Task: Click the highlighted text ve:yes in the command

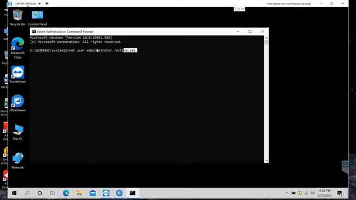Action: pos(130,51)
